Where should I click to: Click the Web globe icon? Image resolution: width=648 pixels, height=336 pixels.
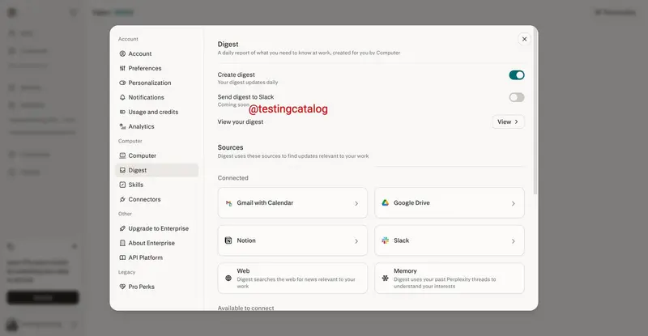coord(228,279)
